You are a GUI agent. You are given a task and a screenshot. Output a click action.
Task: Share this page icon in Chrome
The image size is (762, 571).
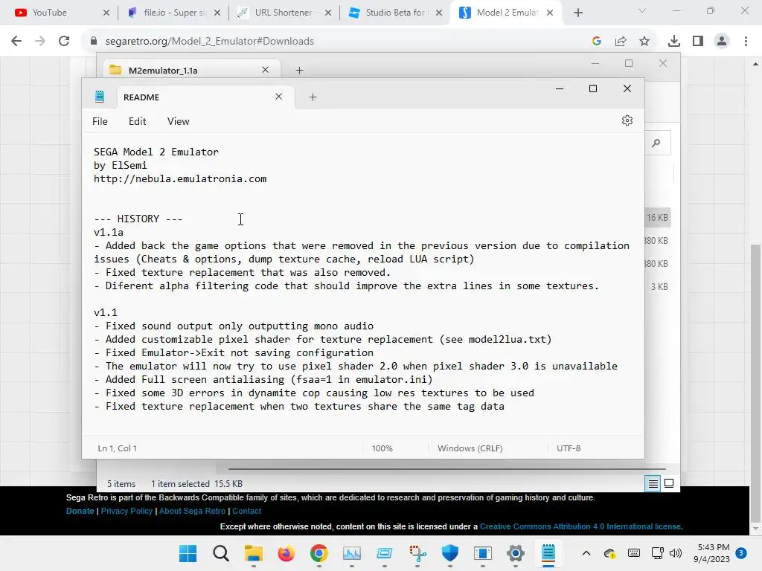621,42
